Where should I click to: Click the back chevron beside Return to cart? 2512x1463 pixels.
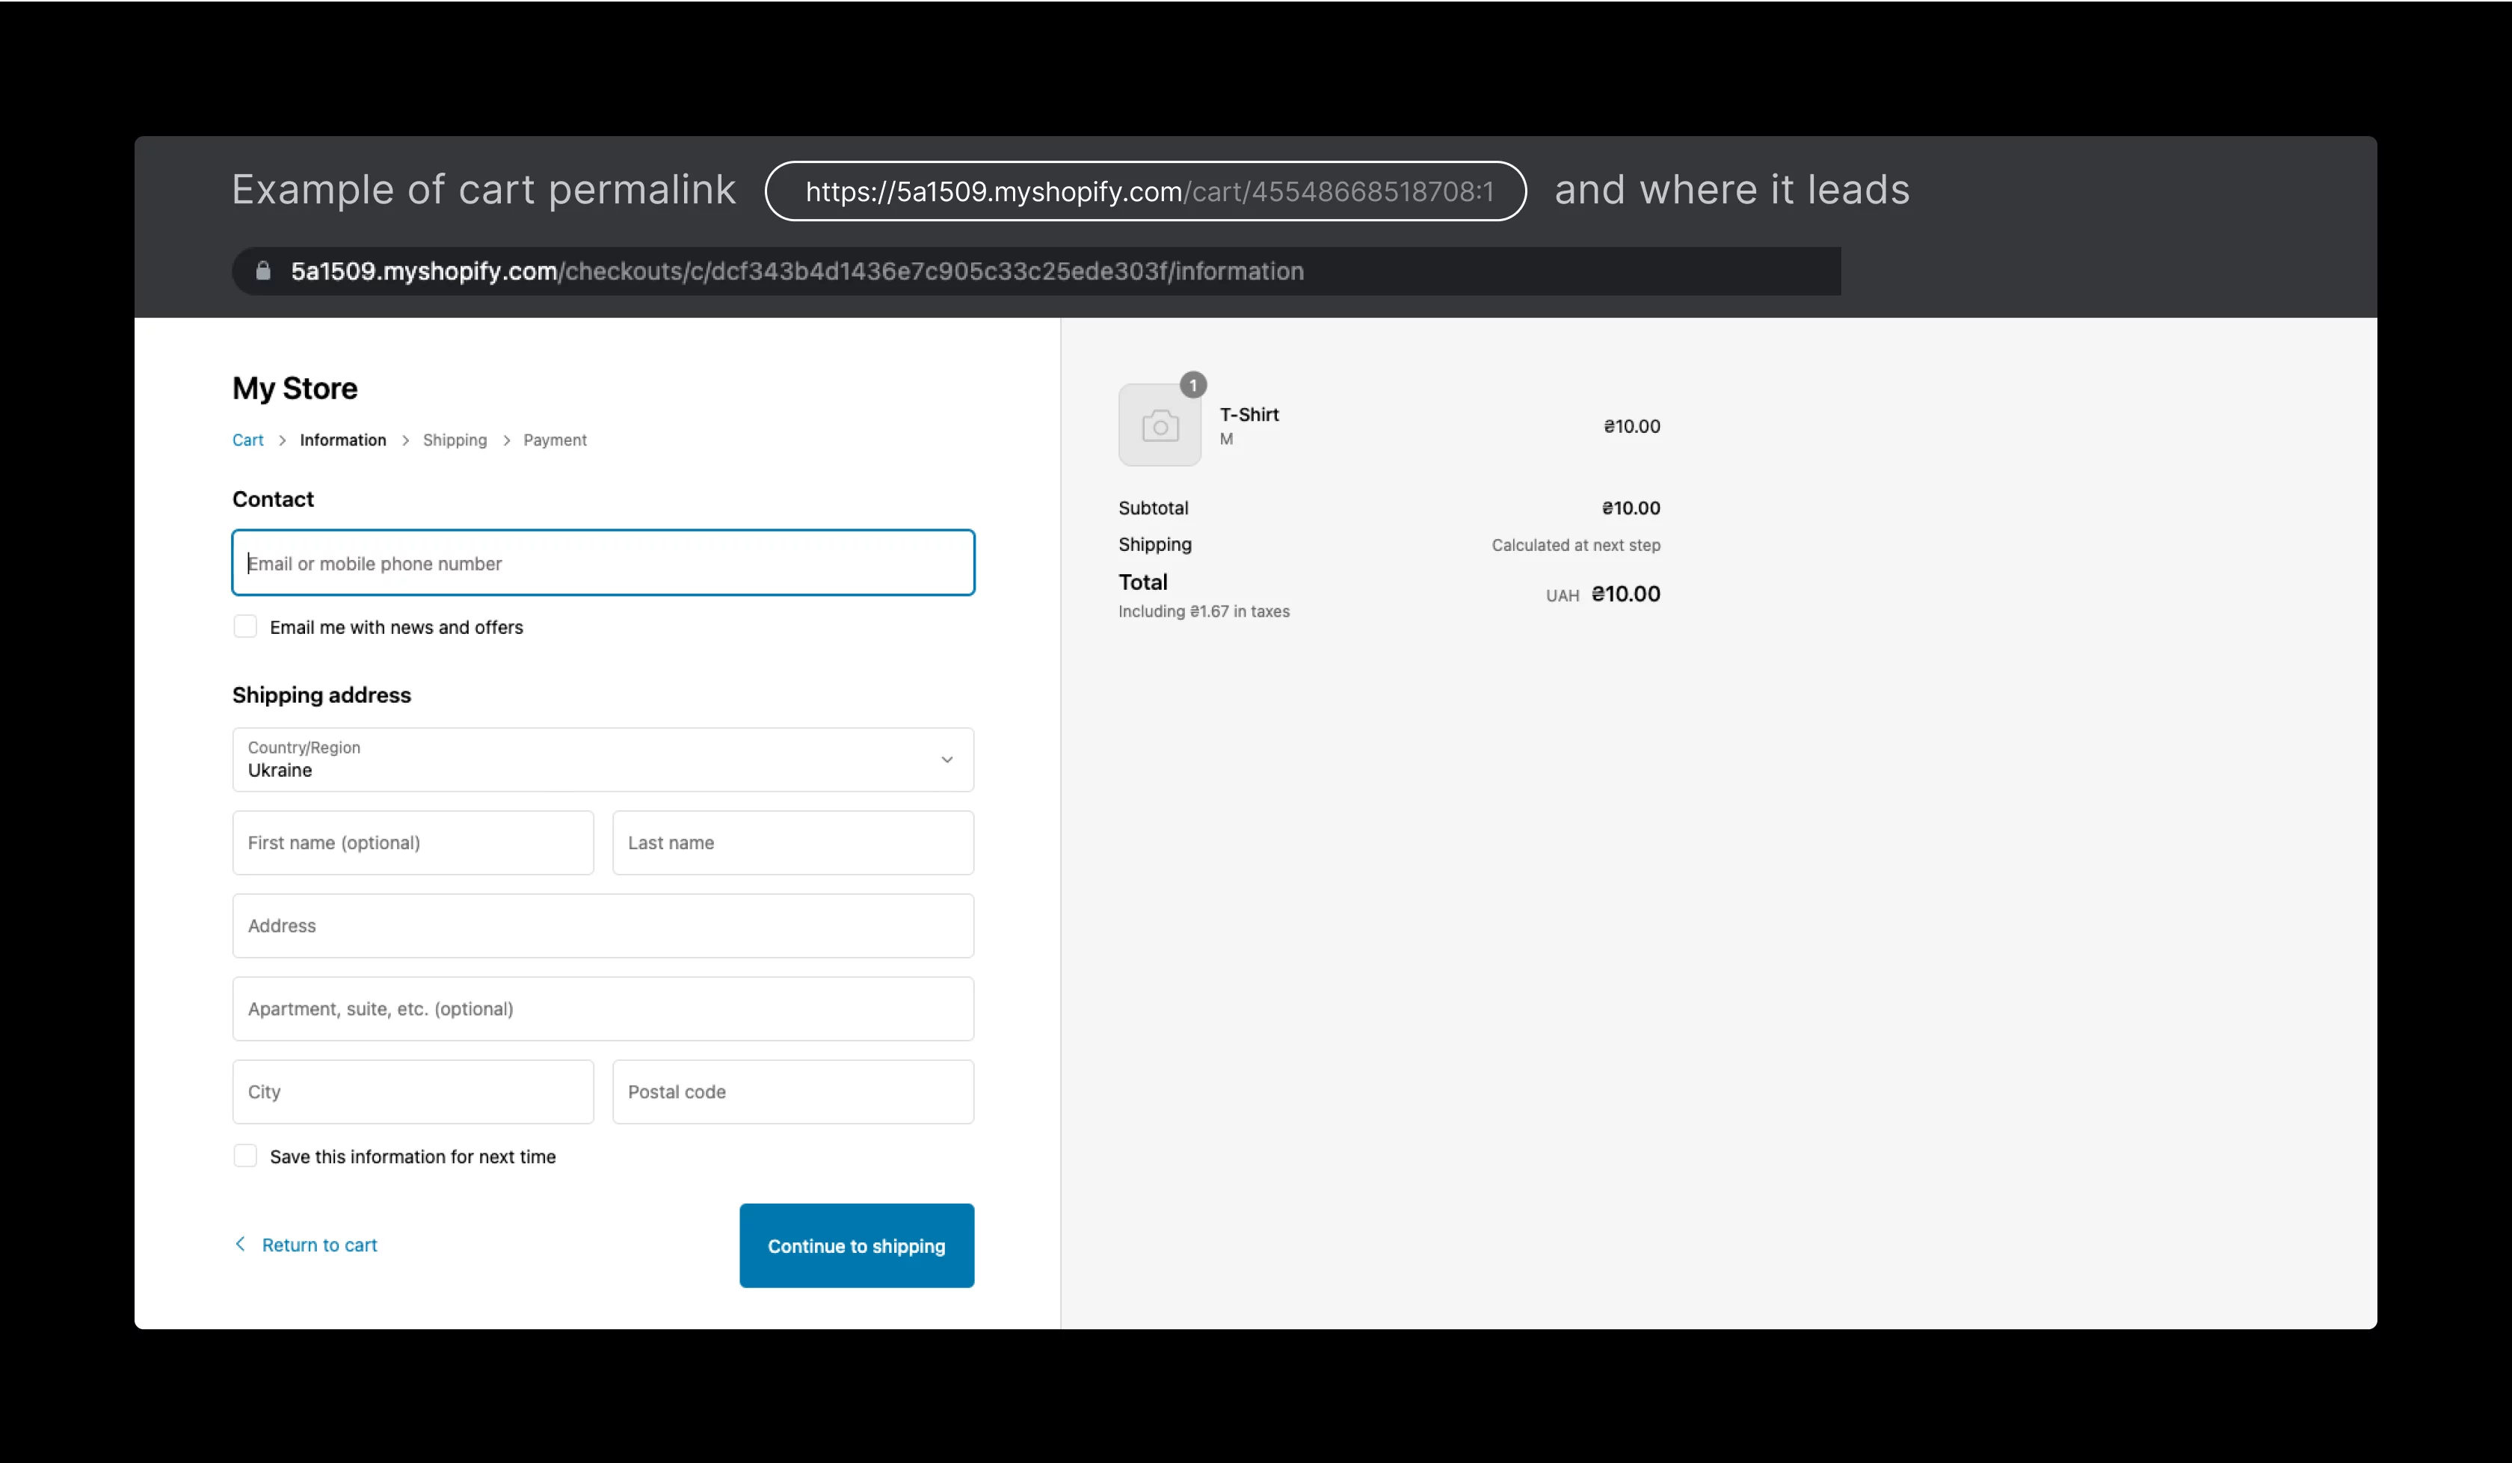click(240, 1244)
